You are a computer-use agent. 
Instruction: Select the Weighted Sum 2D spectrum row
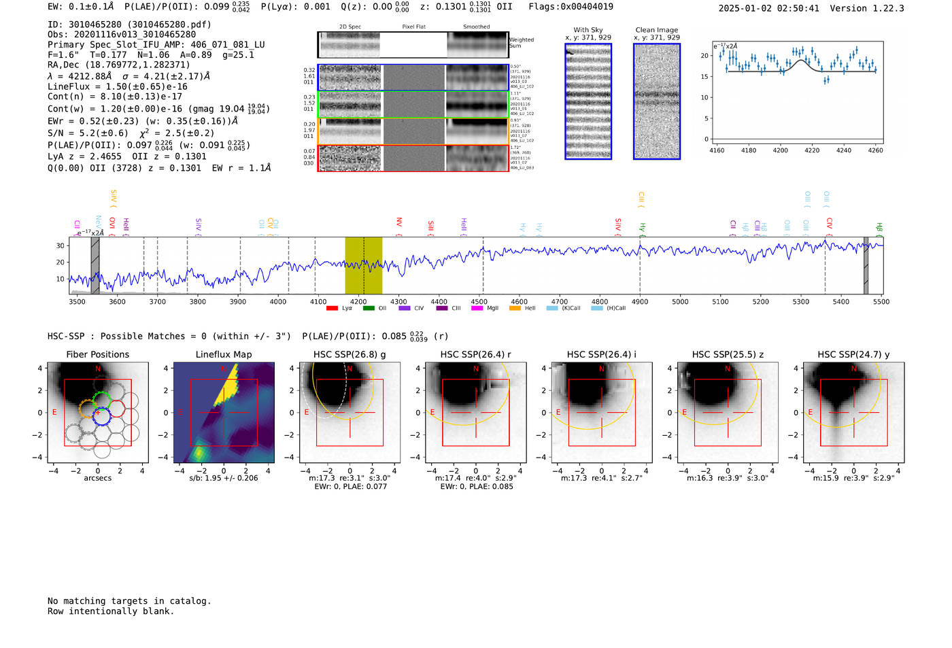413,45
